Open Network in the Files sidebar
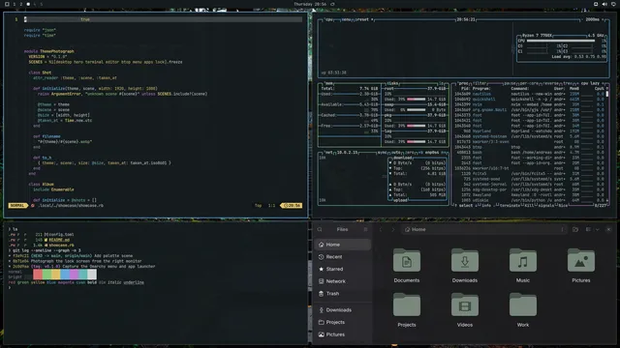 coord(343,281)
